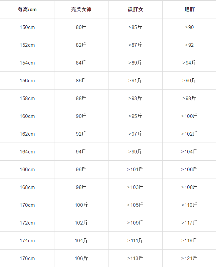The height and width of the screenshot is (268, 216).
Task: Click the 168cm row label
Action: coord(27,187)
